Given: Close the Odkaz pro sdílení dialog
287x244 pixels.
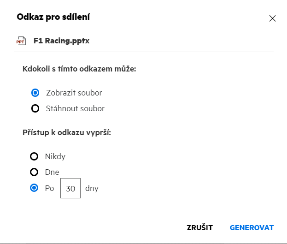Looking at the screenshot, I should pos(272,18).
